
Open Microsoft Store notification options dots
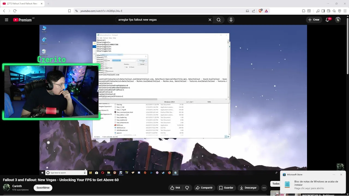point(334,174)
